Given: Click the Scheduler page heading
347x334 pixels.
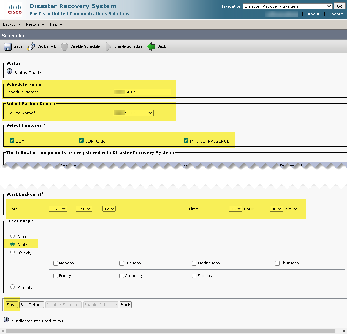Looking at the screenshot, I should pyautogui.click(x=13, y=36).
